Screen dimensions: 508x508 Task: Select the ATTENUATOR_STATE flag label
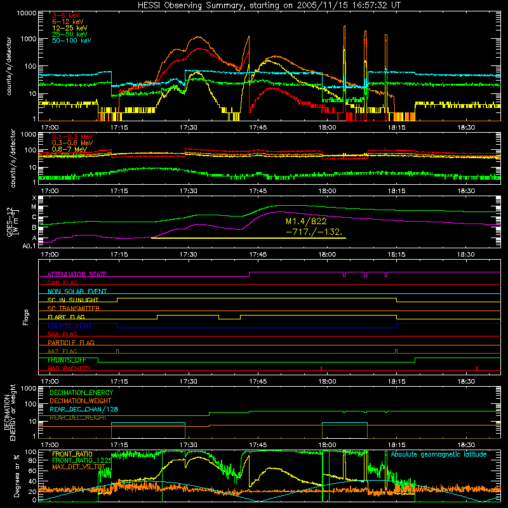click(x=77, y=274)
